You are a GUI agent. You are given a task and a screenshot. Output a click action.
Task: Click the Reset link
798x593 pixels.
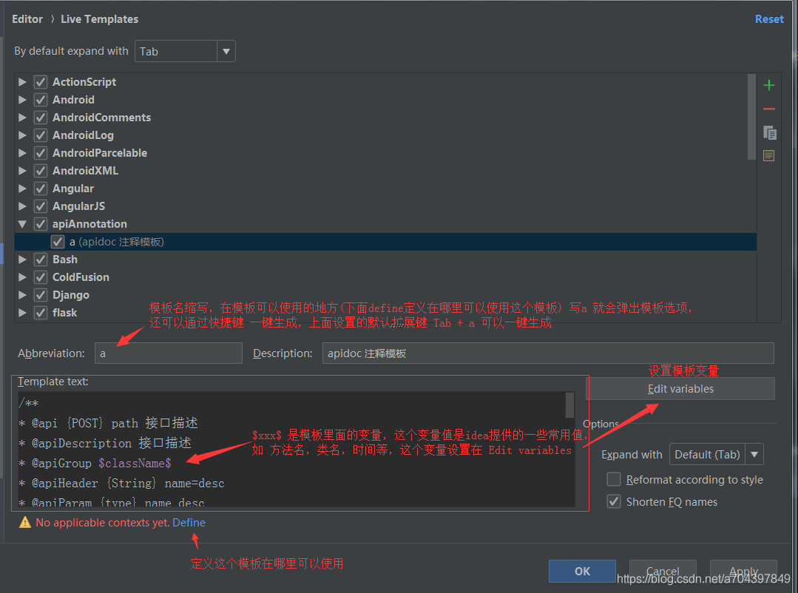769,19
